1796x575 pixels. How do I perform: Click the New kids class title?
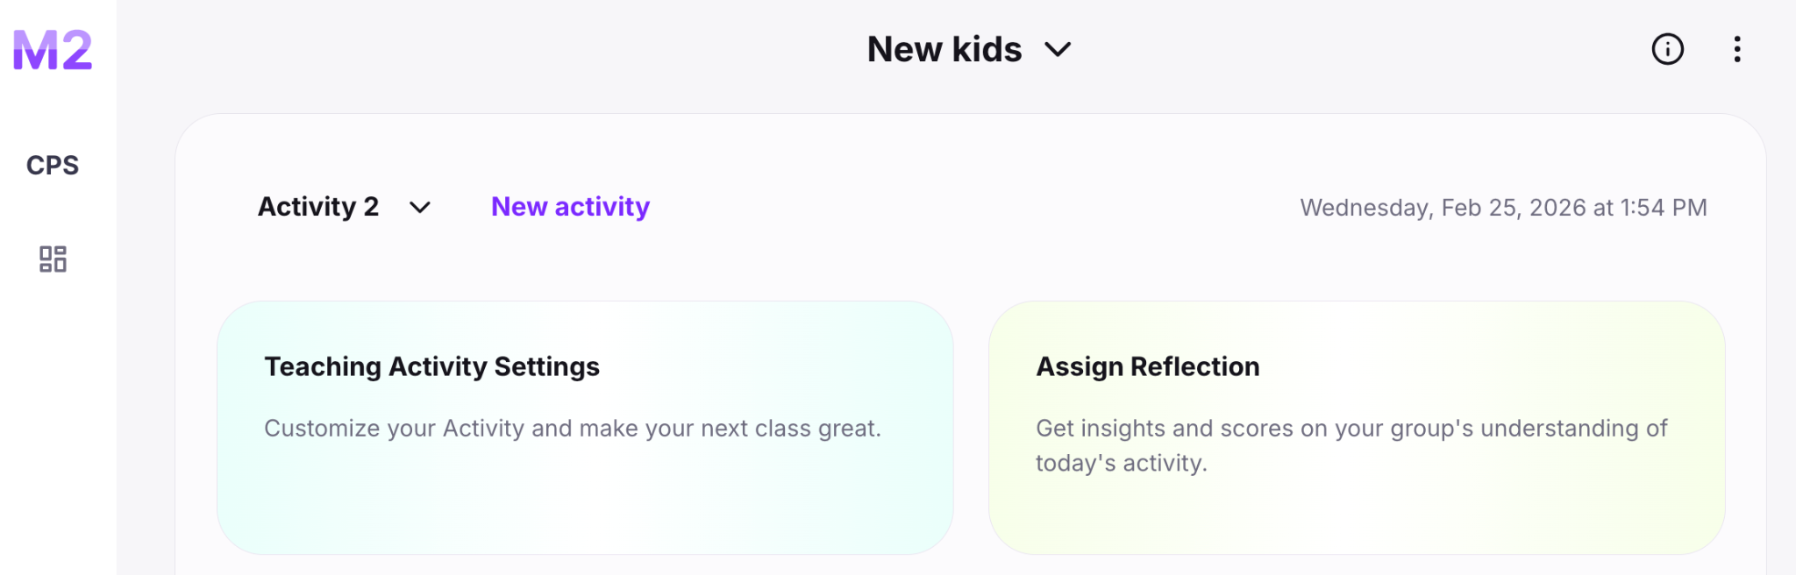click(x=944, y=50)
